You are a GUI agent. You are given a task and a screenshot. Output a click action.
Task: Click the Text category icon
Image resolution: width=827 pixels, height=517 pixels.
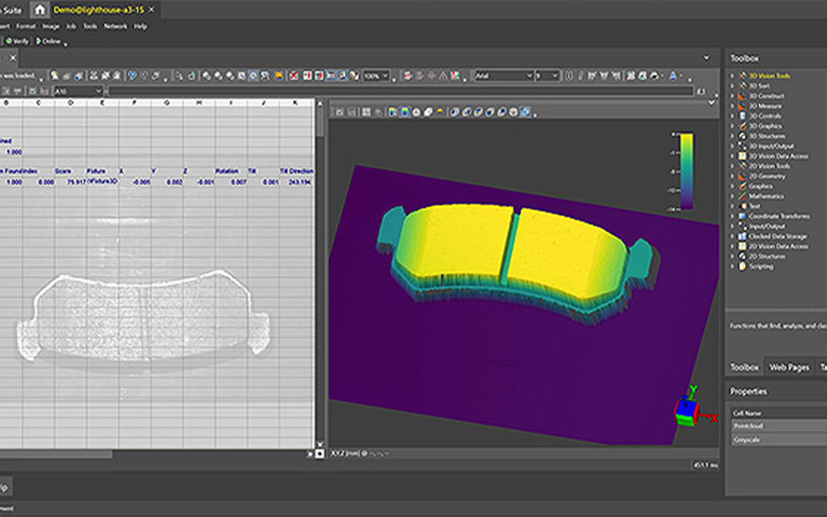click(x=742, y=206)
